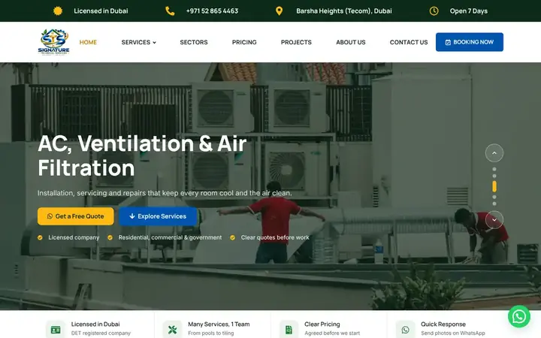541x338 pixels.
Task: Click 'Open 7 Days' text in top bar
Action: coord(469,11)
